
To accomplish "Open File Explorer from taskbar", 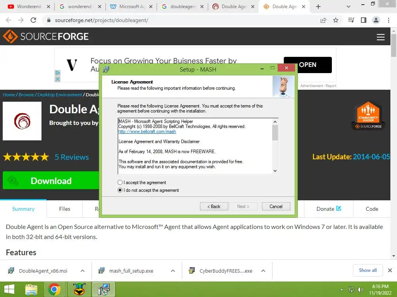I will (31, 289).
